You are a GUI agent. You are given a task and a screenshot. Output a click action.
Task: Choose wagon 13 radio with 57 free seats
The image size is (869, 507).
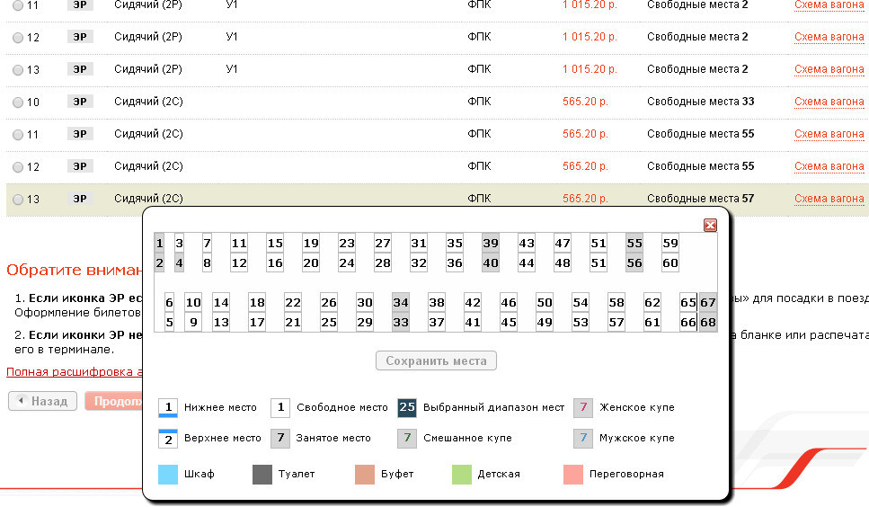click(17, 200)
